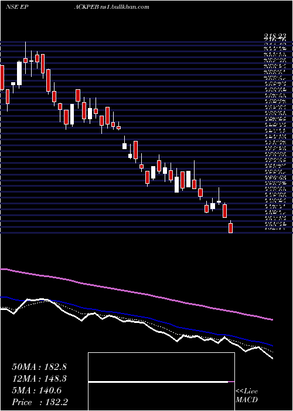Click the NSE EP symbol text
Screen dimensions: 293x411
[x=17, y=6]
